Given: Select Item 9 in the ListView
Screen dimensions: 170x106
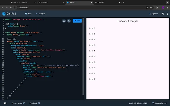Looking at the screenshot, I should [127, 79].
